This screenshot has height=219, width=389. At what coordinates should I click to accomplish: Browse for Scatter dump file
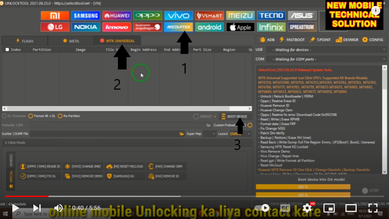click(x=181, y=134)
